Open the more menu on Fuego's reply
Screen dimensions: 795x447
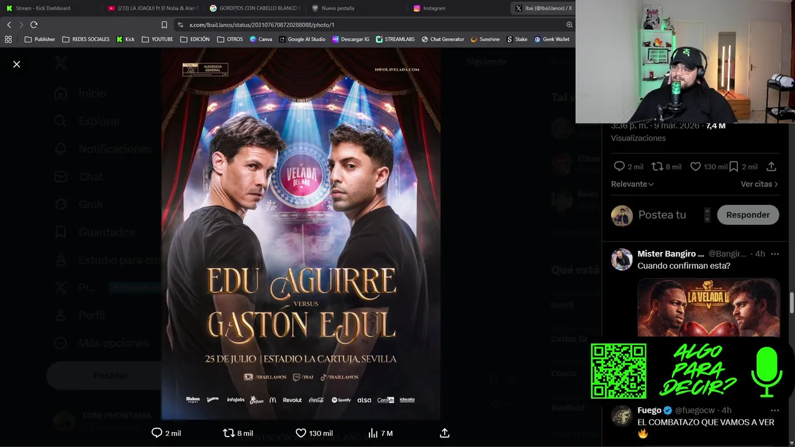tap(775, 410)
